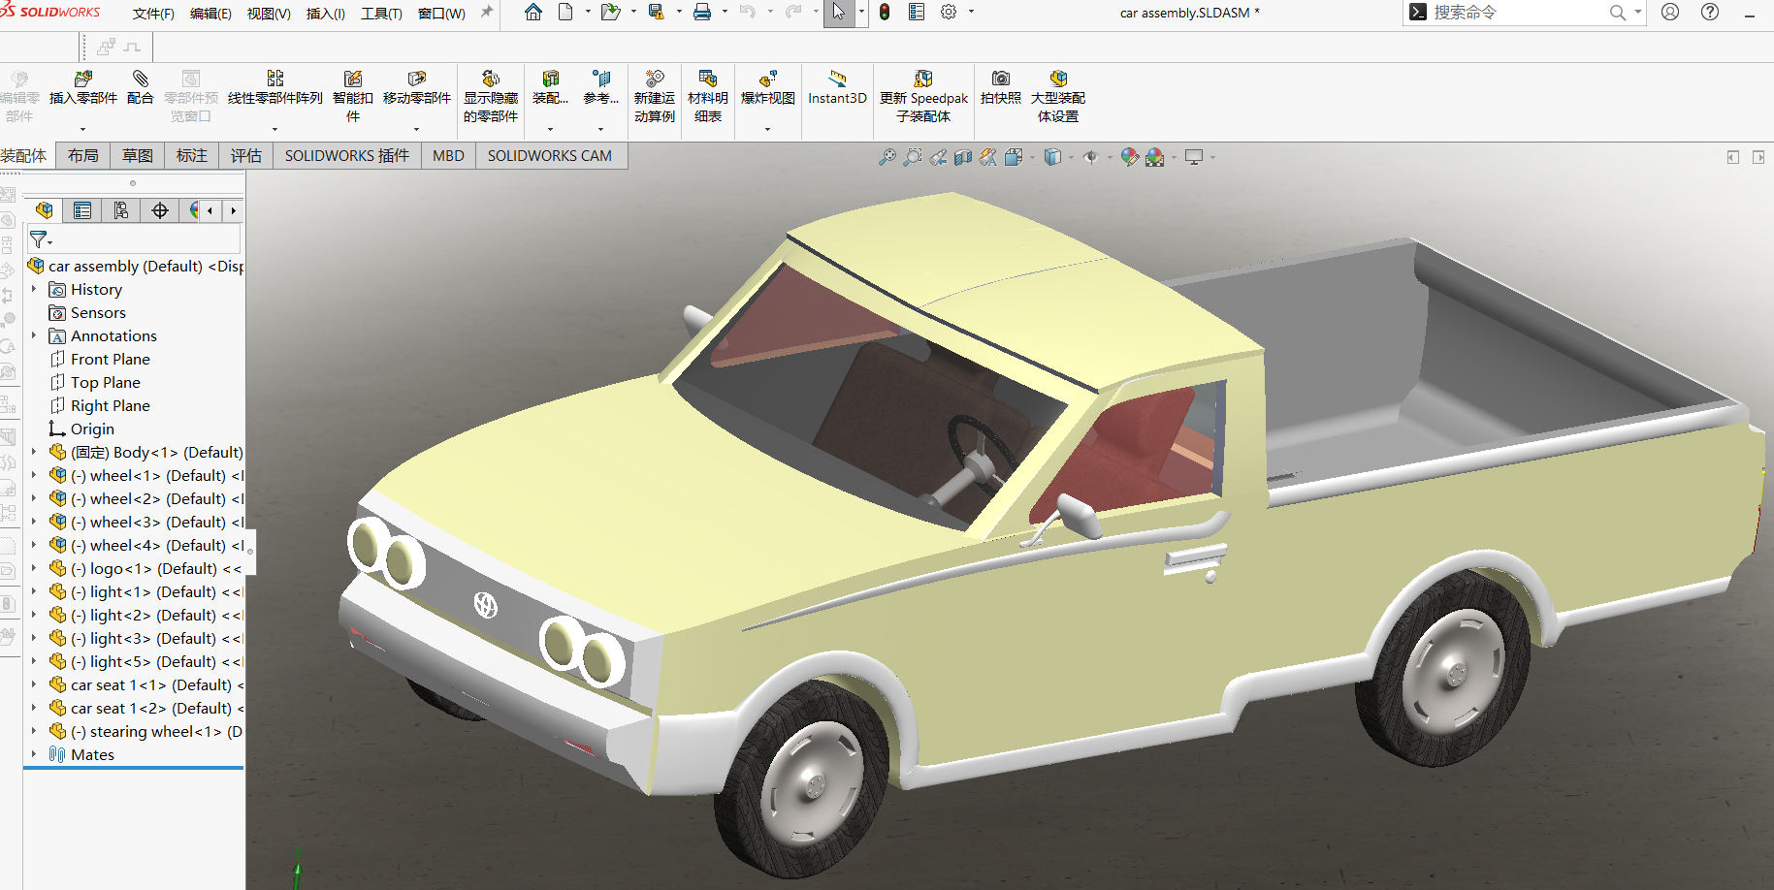This screenshot has height=890, width=1774.
Task: Open the DimXpertManager crosshair tab
Action: click(x=160, y=210)
